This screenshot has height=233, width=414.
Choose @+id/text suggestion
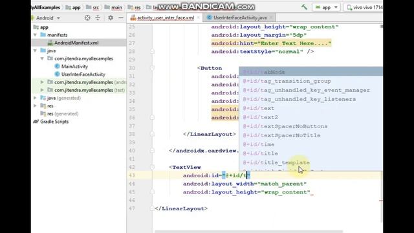(x=310, y=108)
